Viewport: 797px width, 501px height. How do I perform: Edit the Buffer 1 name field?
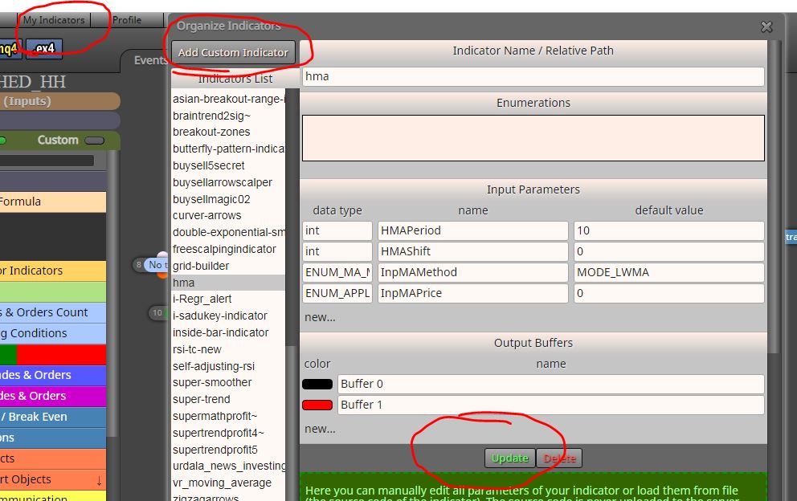551,405
